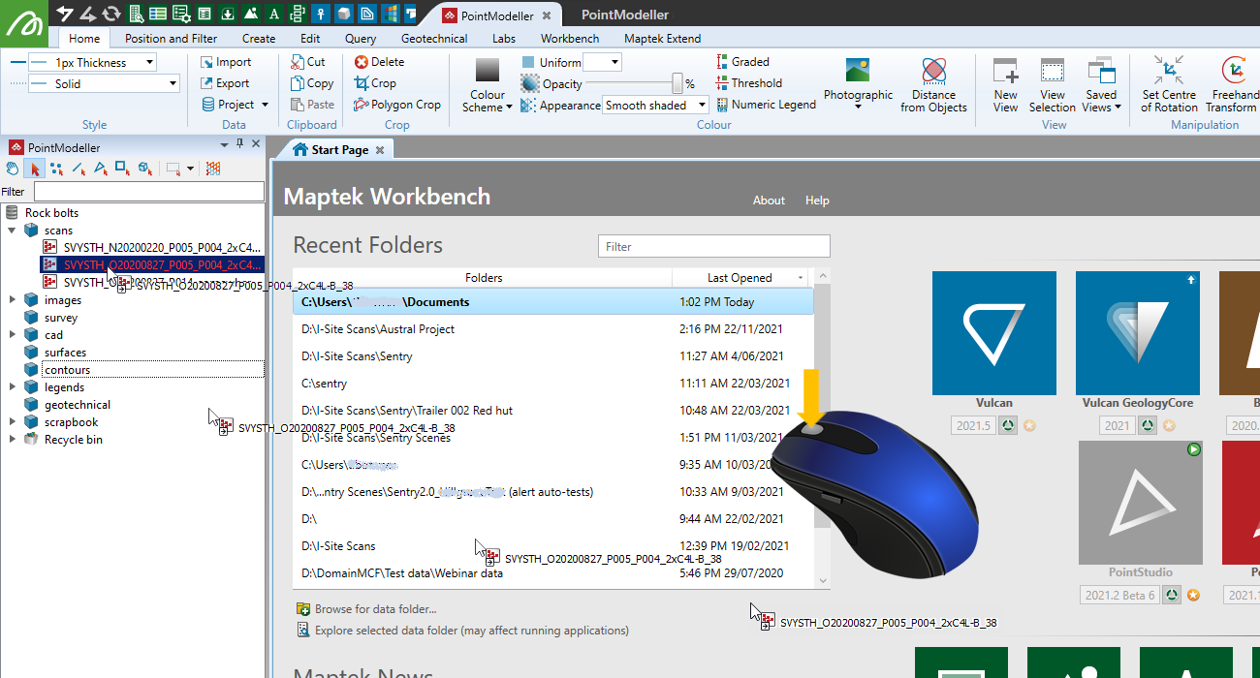Click the New View icon
Screen dimensions: 1260x678
pos(1006,84)
